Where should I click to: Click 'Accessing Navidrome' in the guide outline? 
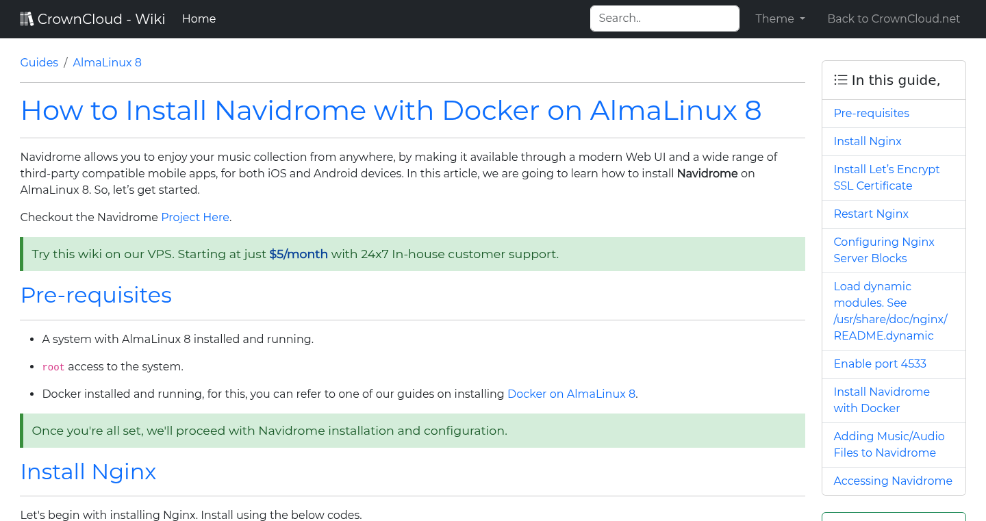point(892,481)
